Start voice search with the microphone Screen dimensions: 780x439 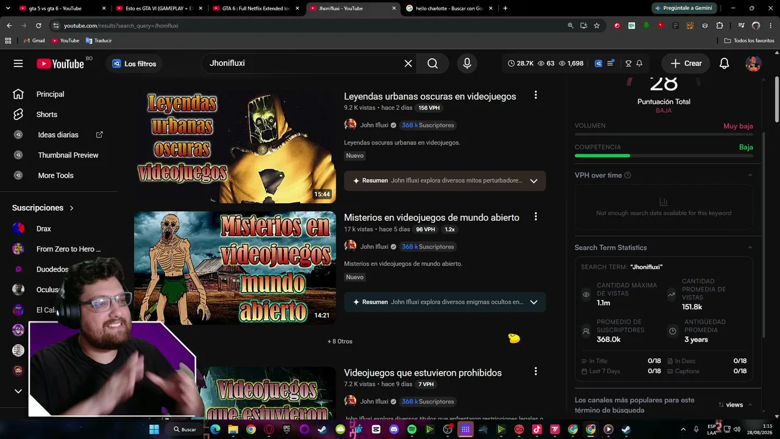point(467,63)
